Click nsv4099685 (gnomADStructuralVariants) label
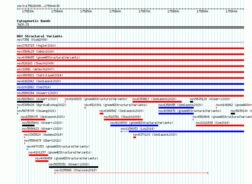 48,57
